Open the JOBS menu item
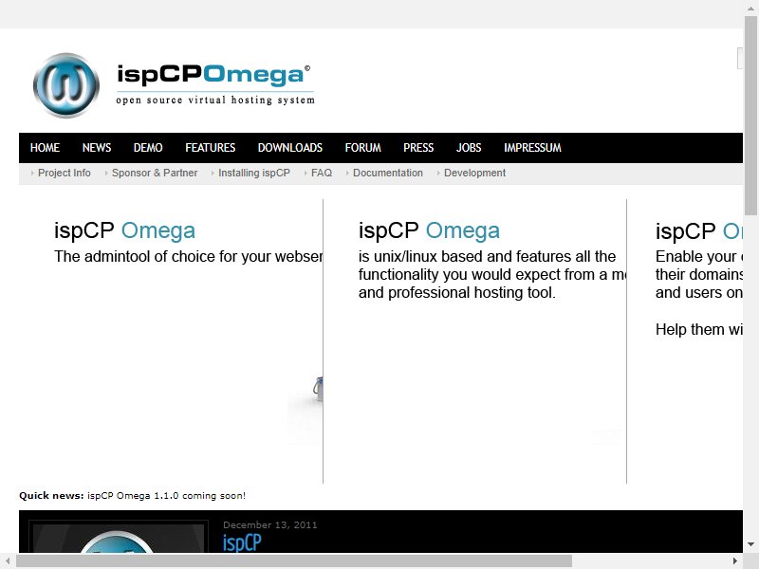 coord(469,148)
